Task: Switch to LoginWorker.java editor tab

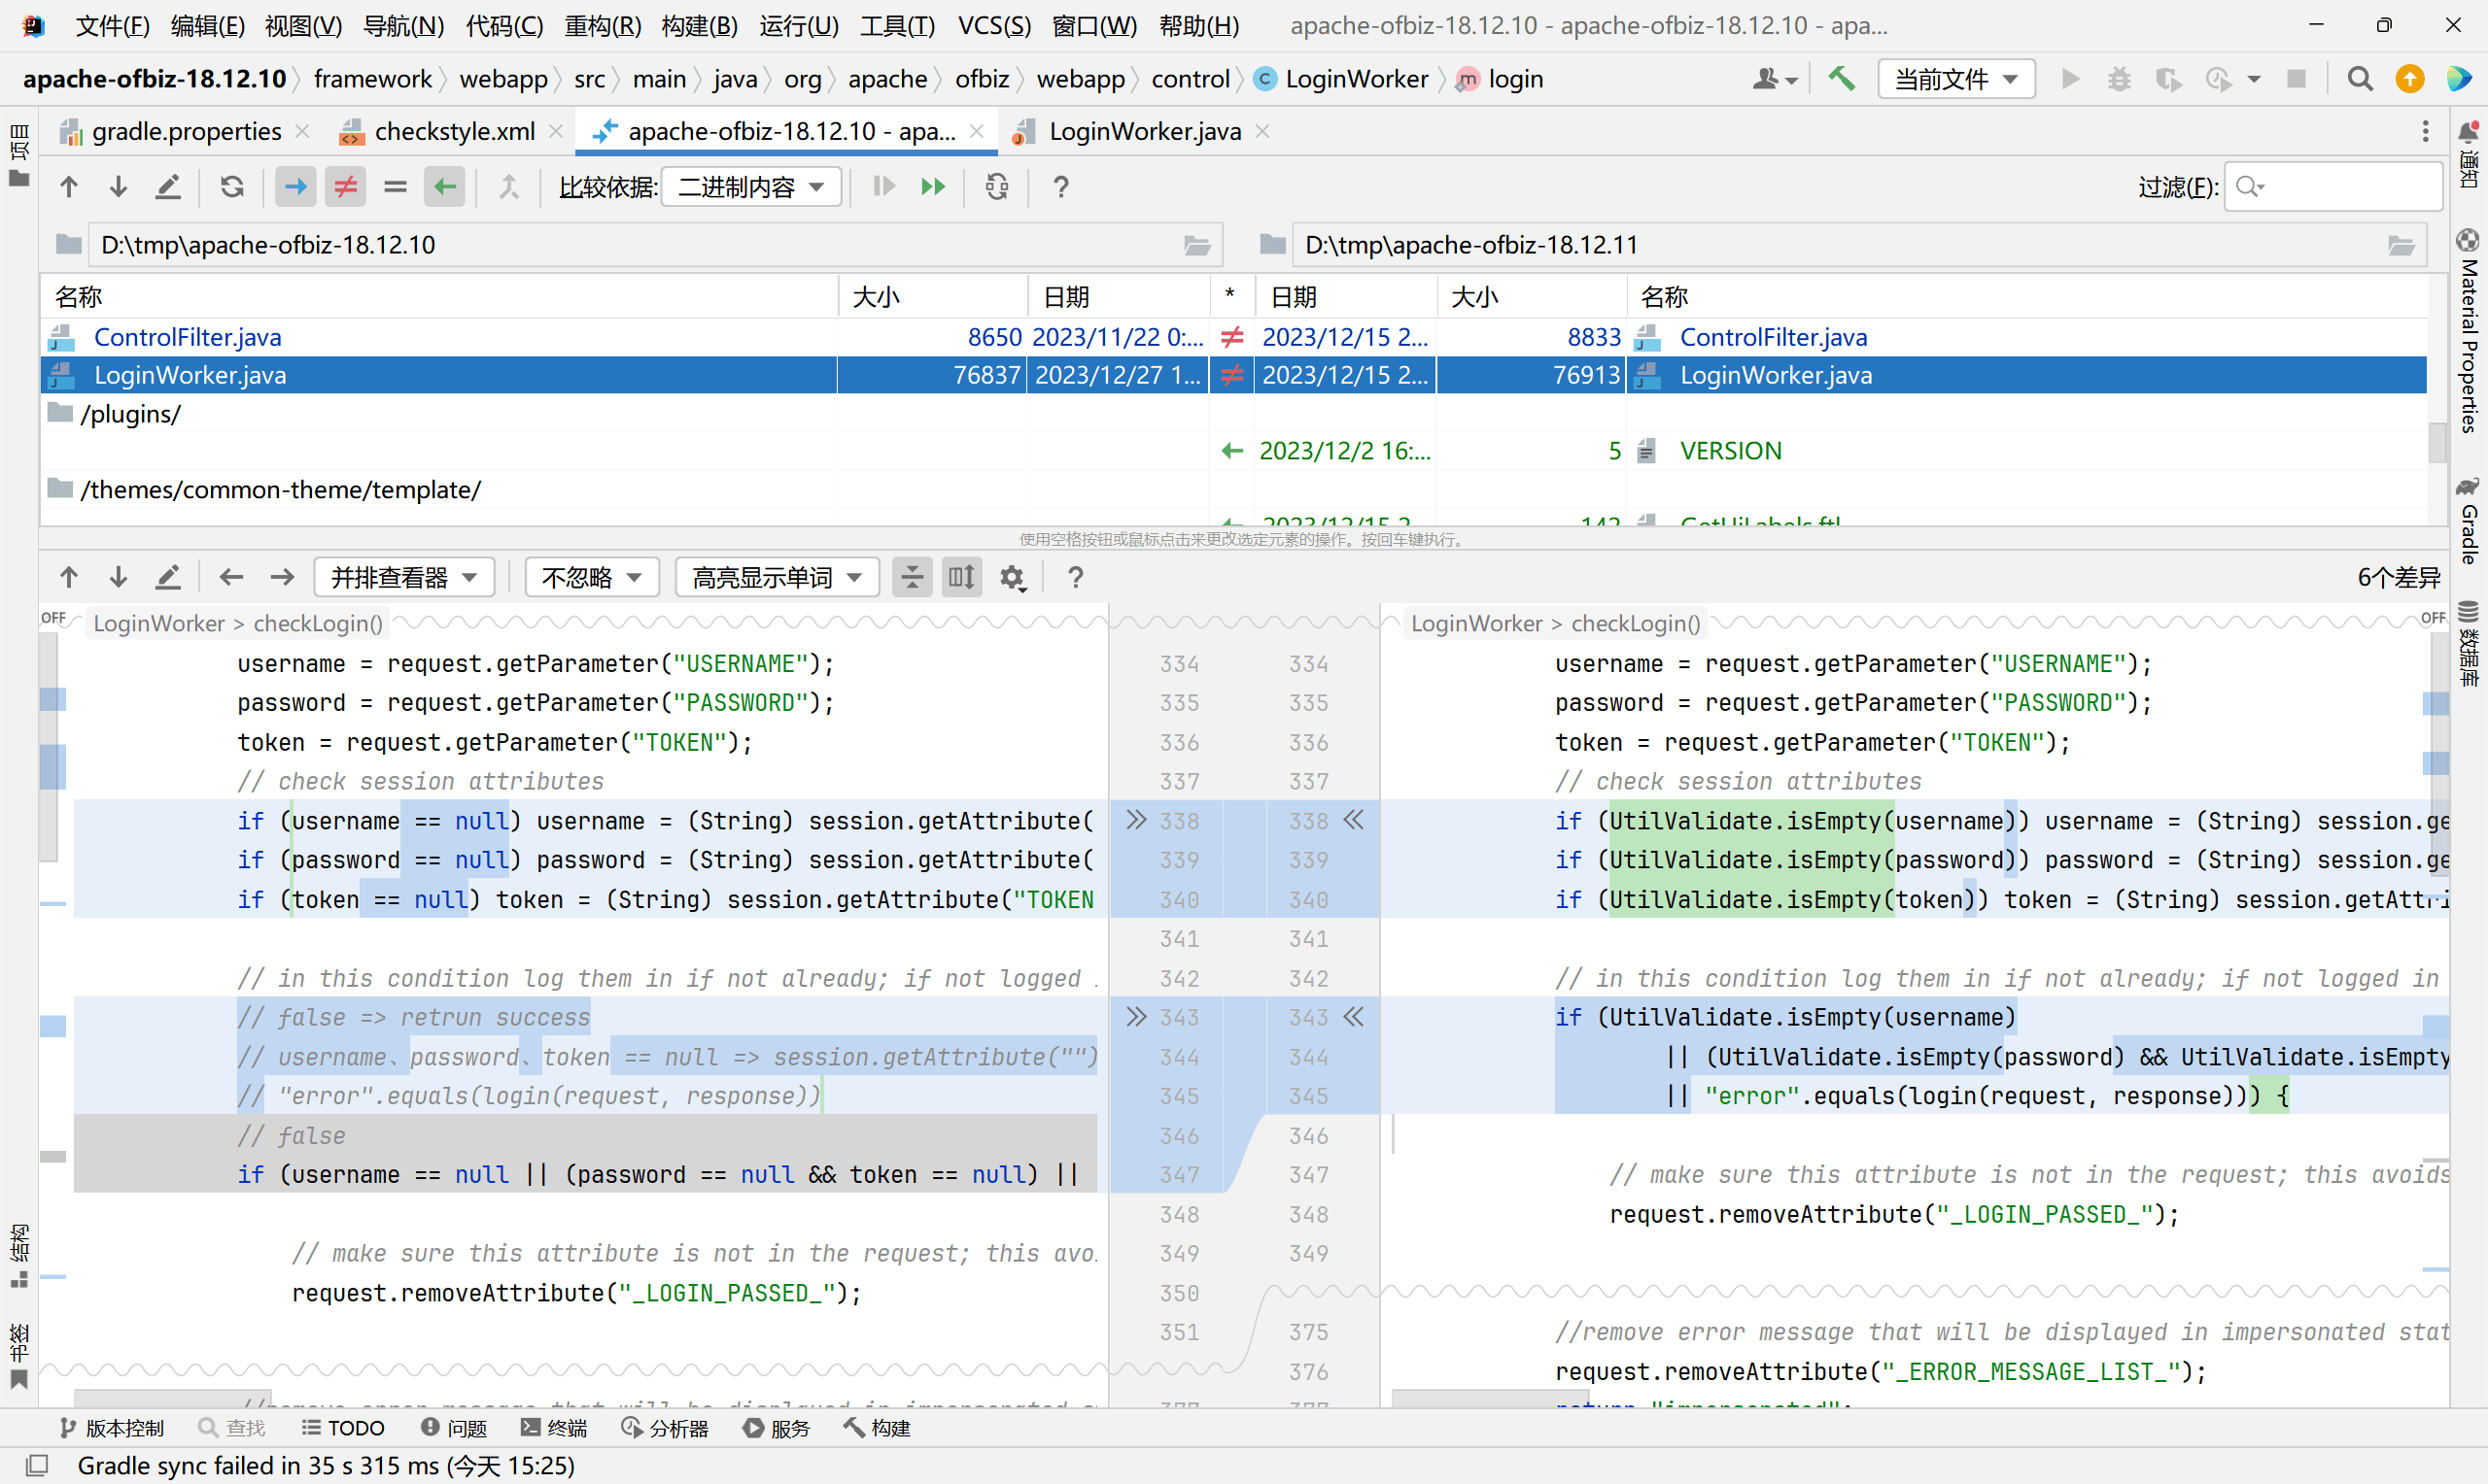Action: [1145, 131]
